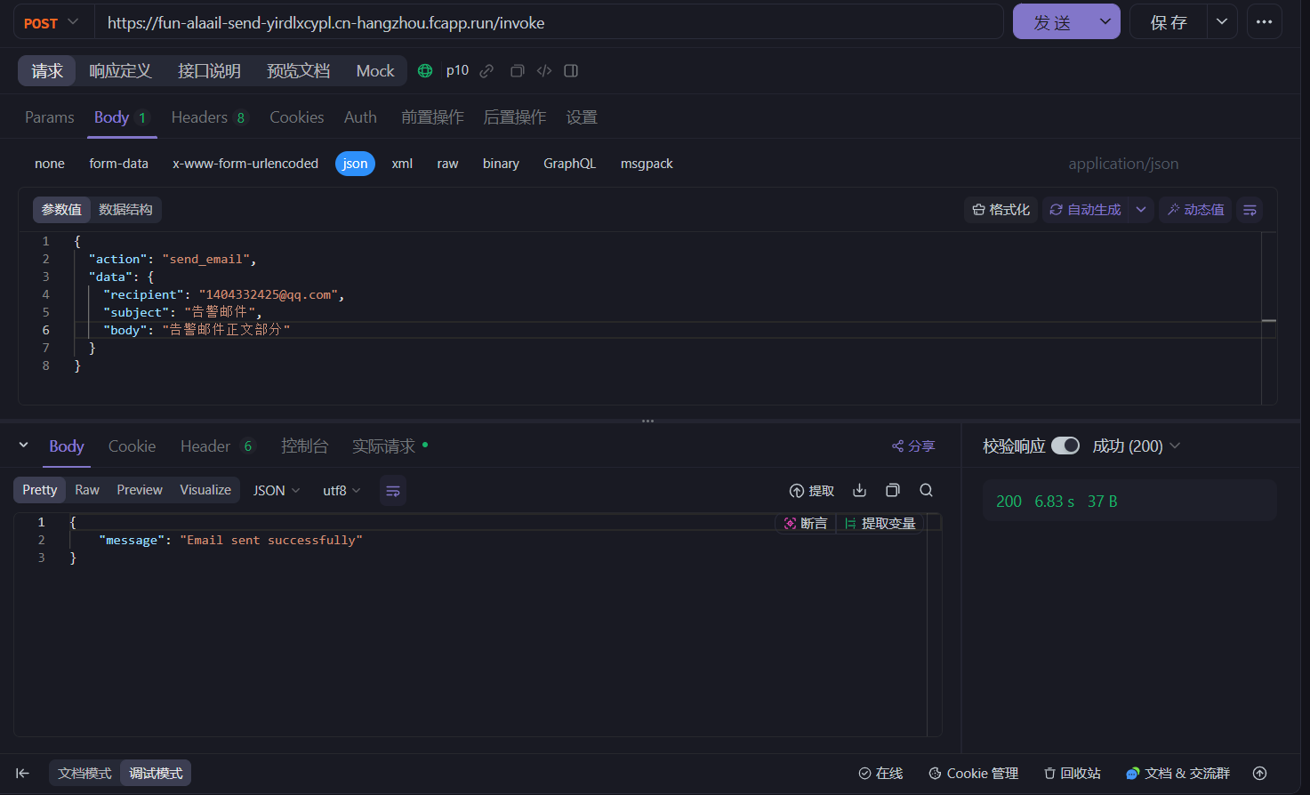Select the GraphQL body type
The width and height of the screenshot is (1310, 795).
pyautogui.click(x=569, y=164)
